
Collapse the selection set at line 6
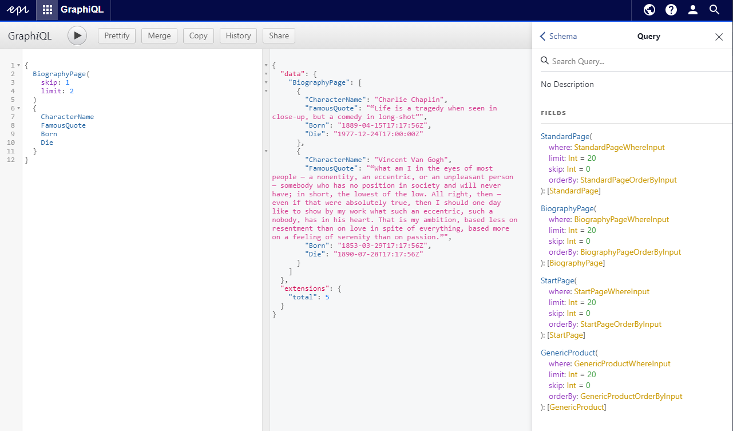pos(19,108)
